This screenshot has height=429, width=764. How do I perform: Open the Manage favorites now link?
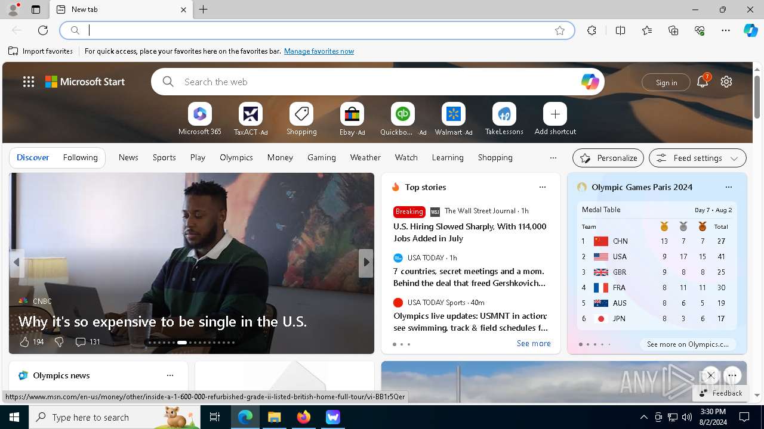(319, 51)
